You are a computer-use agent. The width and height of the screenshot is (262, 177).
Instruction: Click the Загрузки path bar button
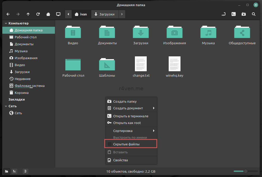pyautogui.click(x=104, y=14)
